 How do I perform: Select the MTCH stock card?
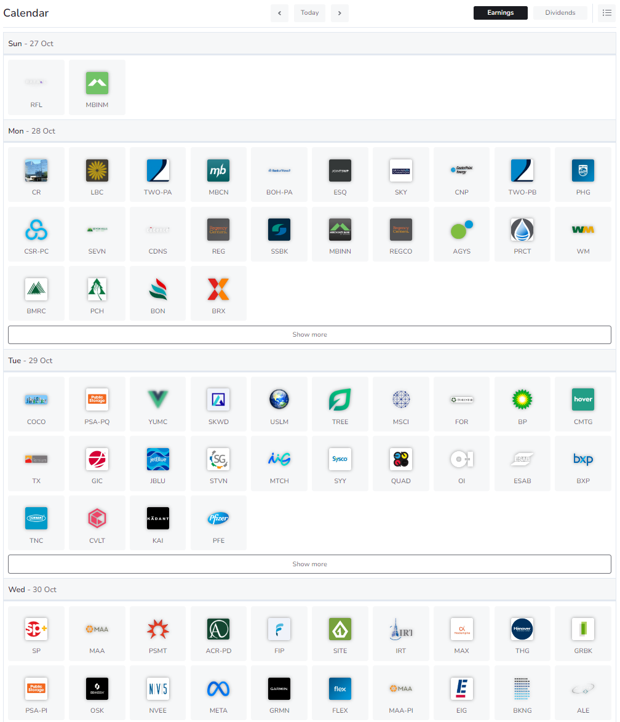click(x=279, y=463)
